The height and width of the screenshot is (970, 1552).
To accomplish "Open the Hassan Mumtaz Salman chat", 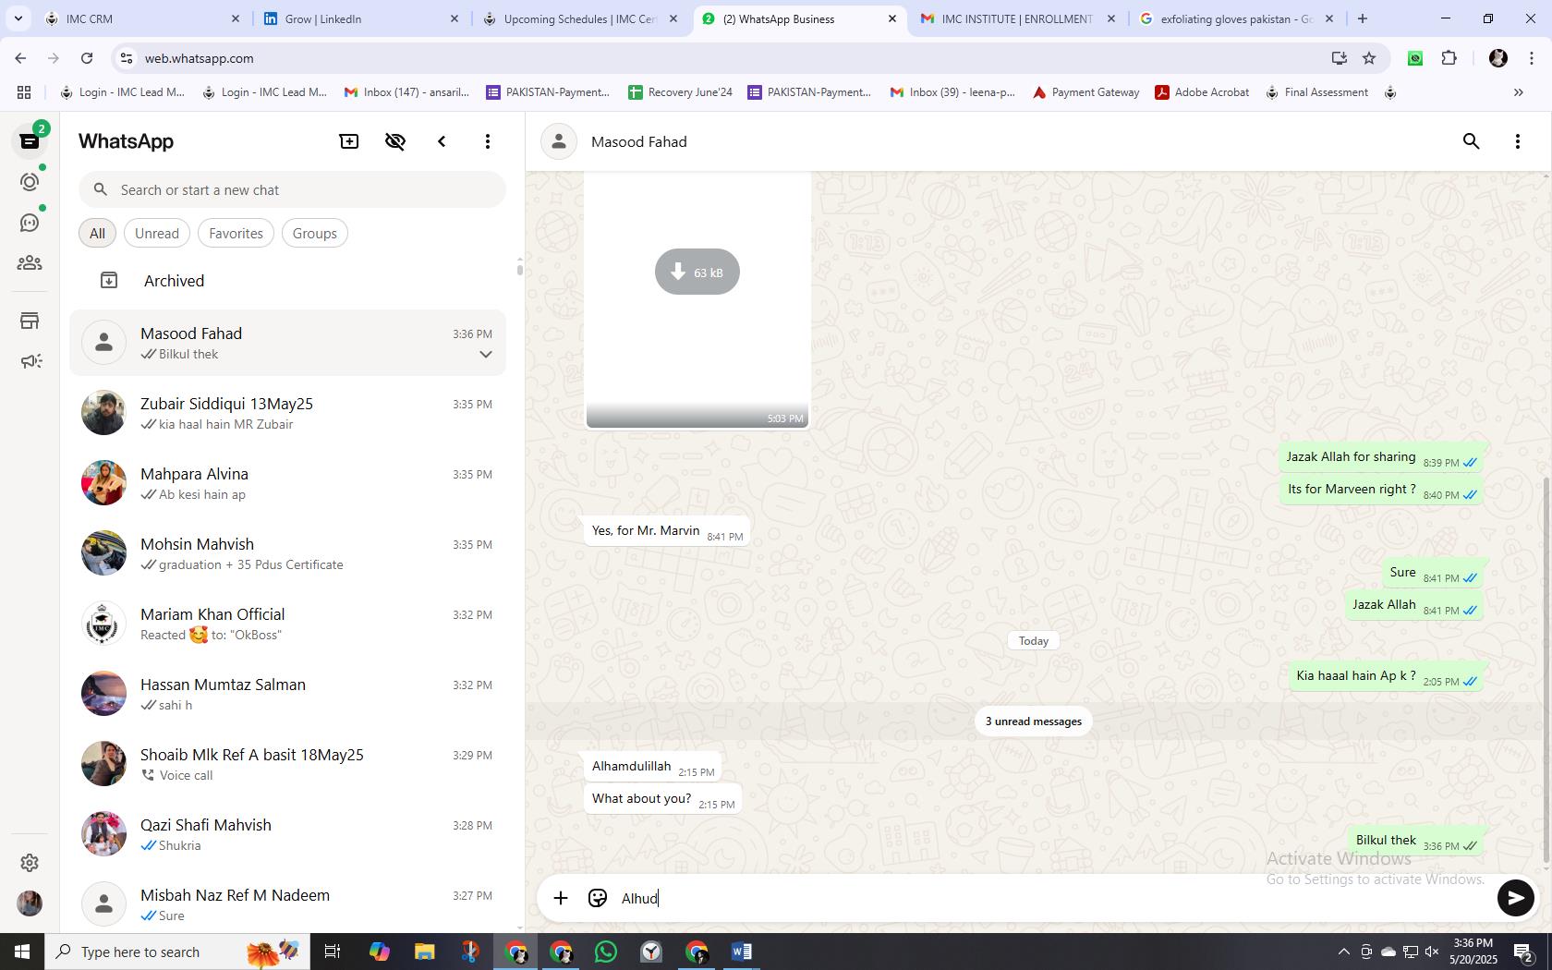I will tap(287, 694).
